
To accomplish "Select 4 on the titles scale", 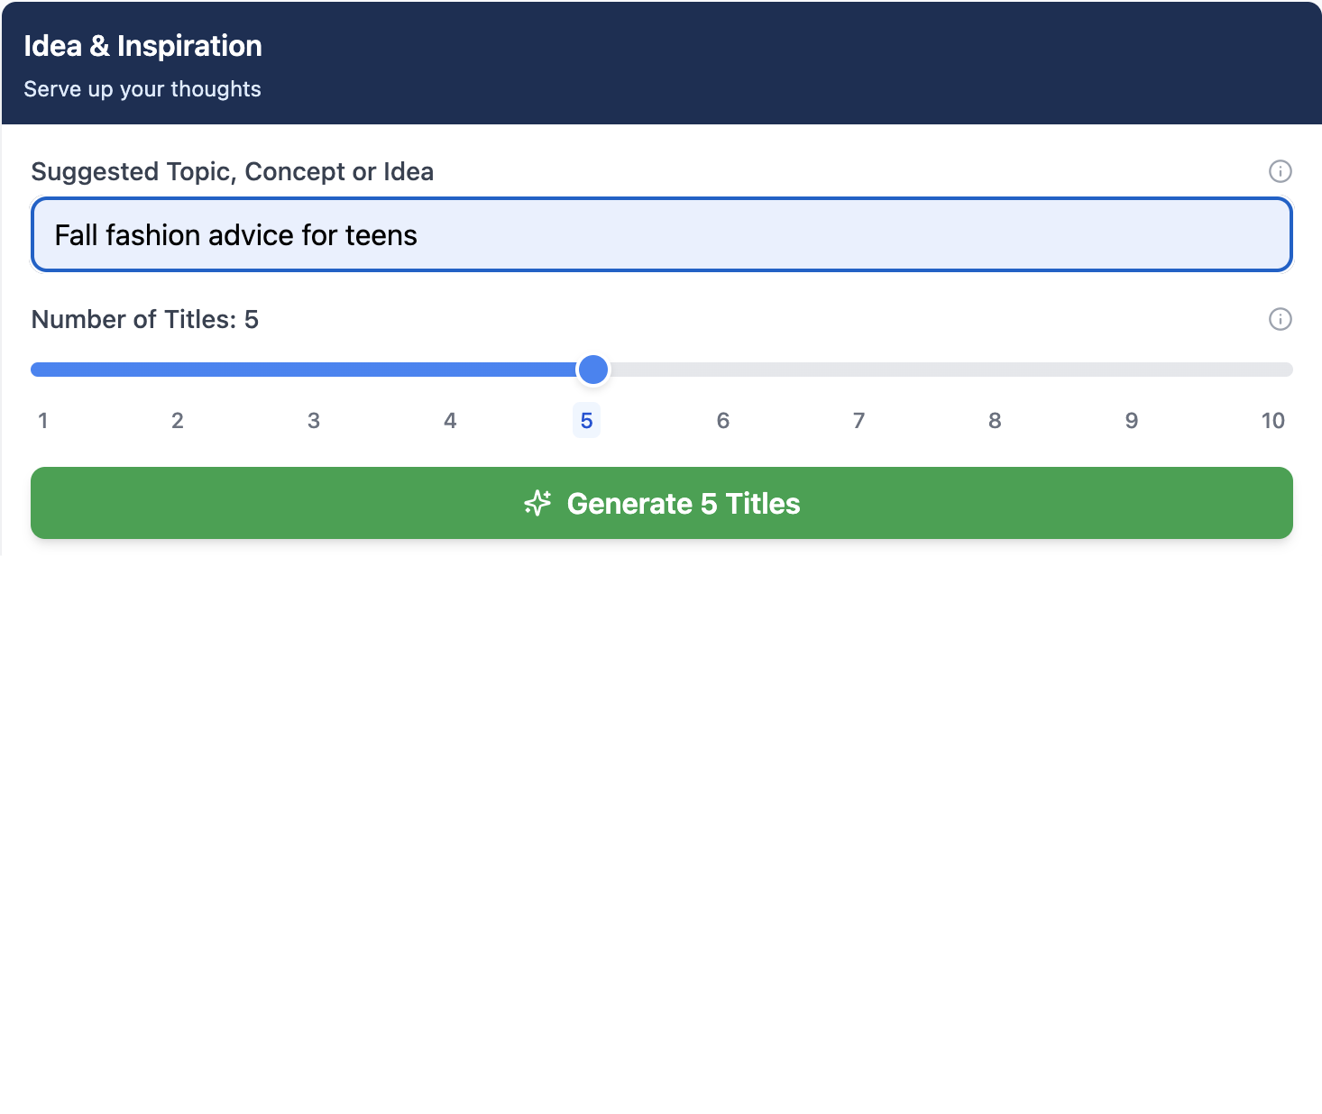I will tap(449, 420).
